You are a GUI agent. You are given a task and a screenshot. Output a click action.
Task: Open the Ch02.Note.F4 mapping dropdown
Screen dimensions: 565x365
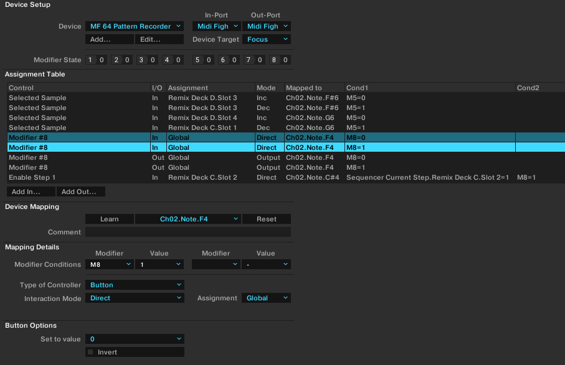(188, 219)
